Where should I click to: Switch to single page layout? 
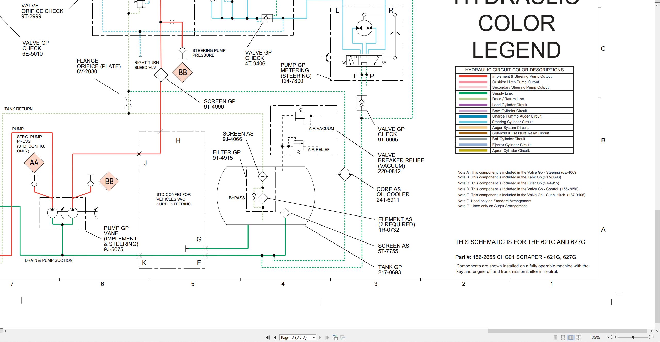click(555, 337)
